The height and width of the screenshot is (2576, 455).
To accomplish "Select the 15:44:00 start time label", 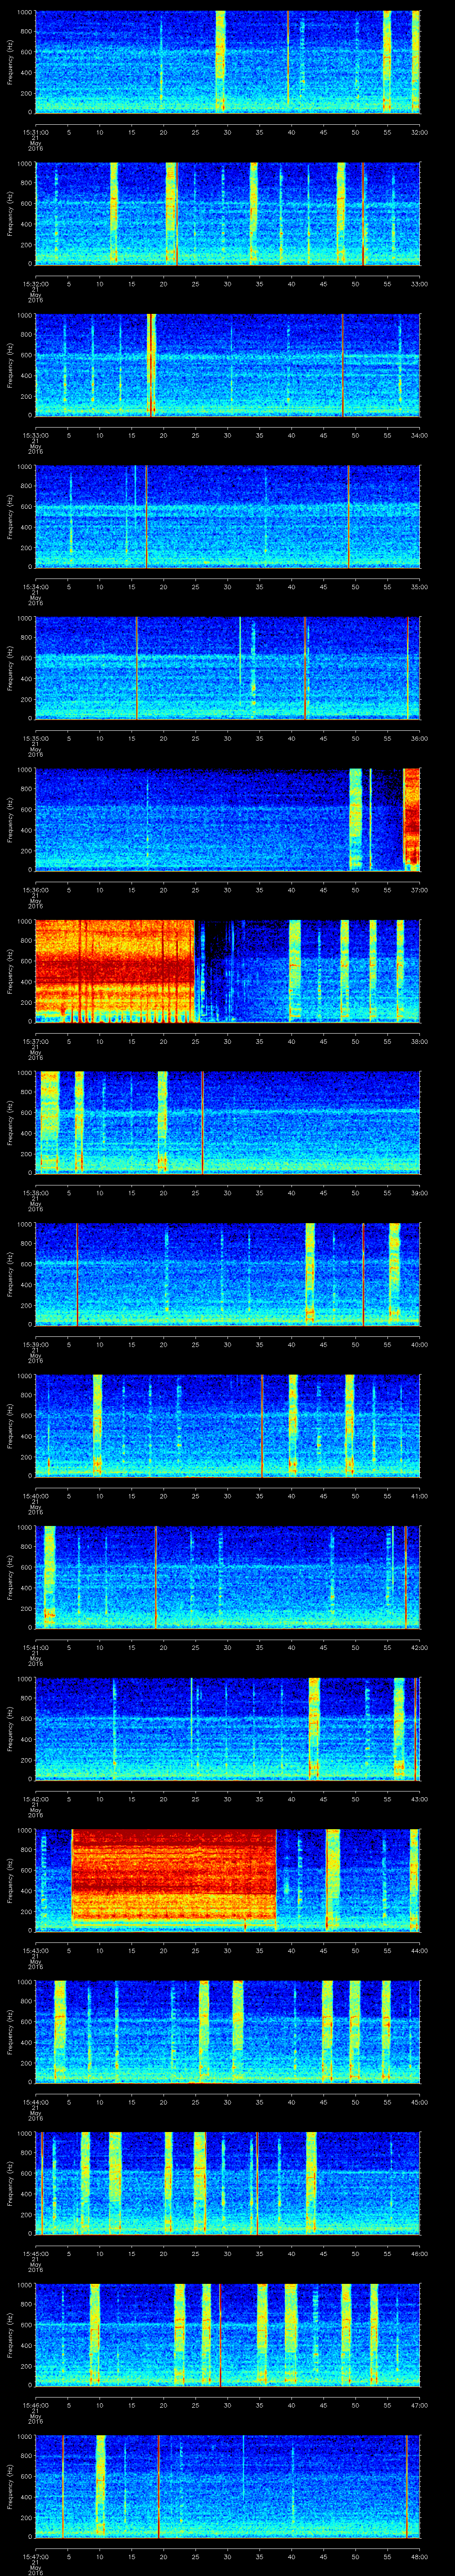I will click(x=35, y=2101).
